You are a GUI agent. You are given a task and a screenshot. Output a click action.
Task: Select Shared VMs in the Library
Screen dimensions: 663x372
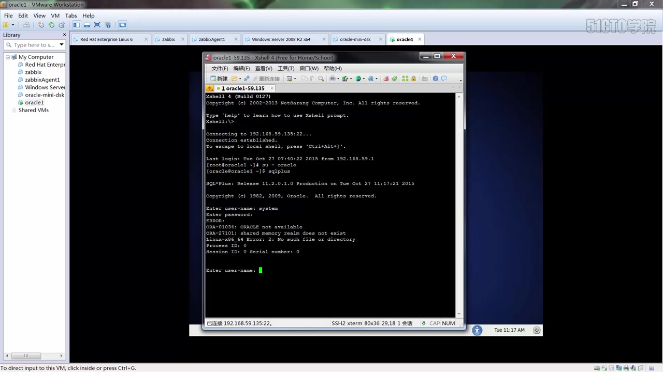click(33, 110)
